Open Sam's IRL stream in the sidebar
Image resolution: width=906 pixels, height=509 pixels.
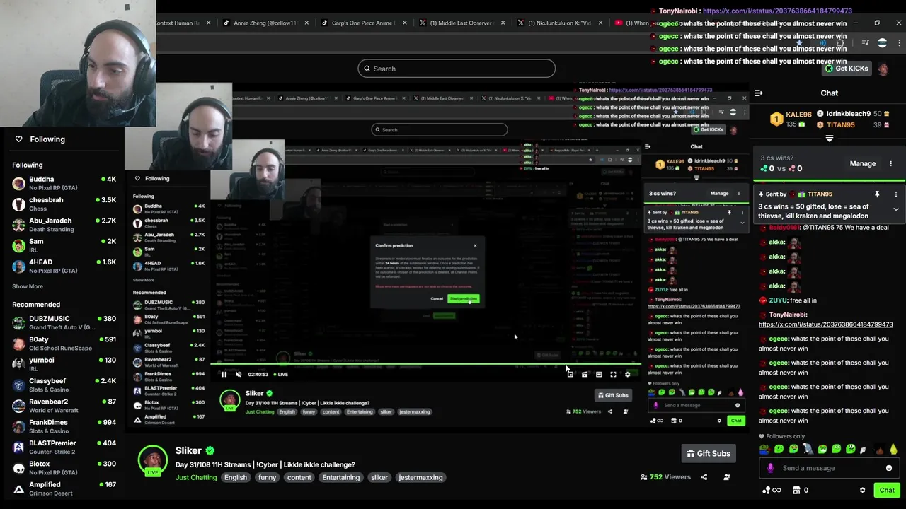[64, 245]
